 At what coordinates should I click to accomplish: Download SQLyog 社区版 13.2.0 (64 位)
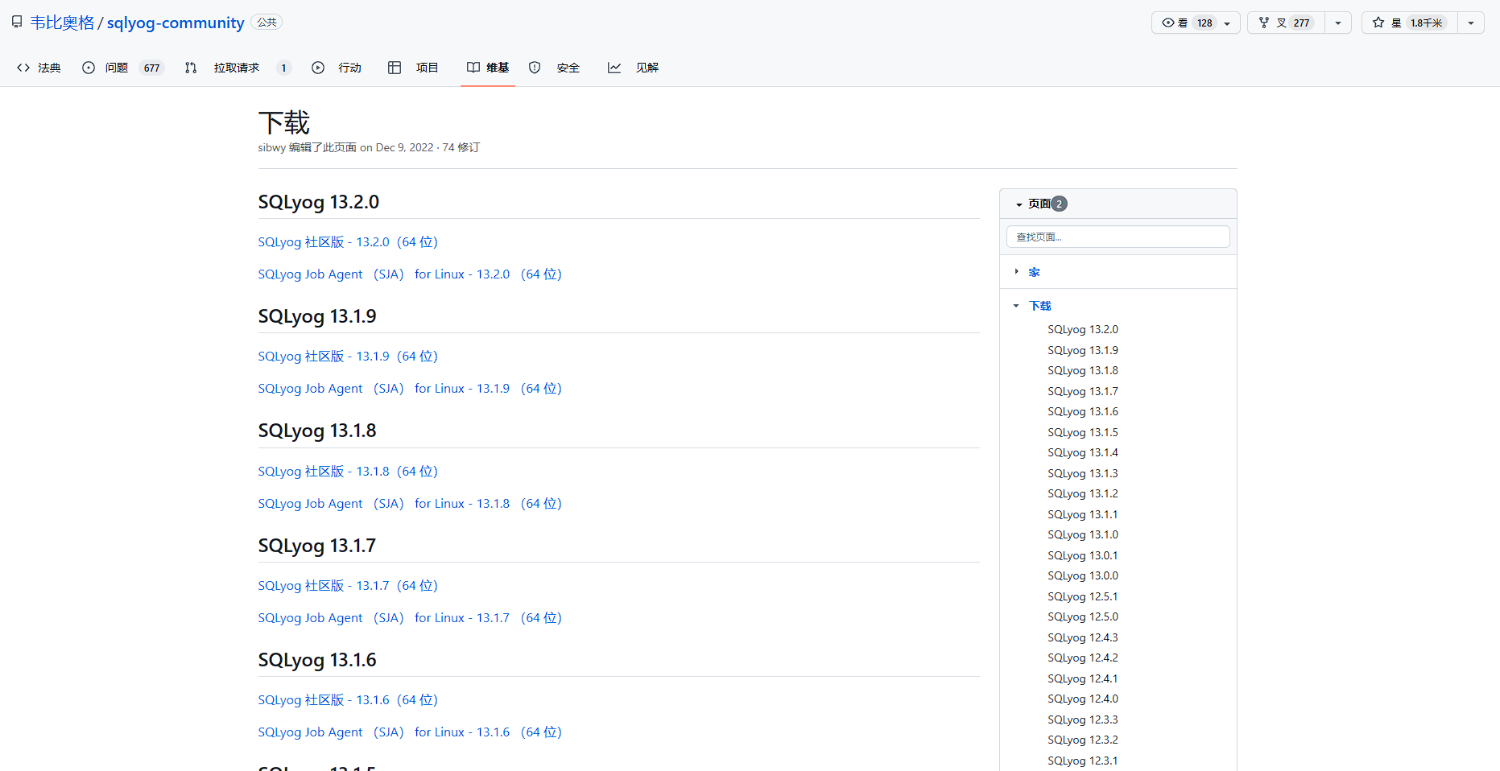tap(348, 241)
